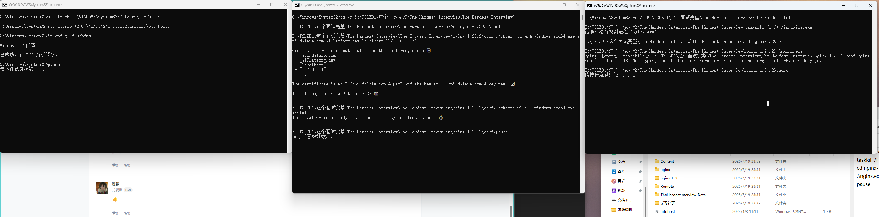This screenshot has height=217, width=879.
Task: Open system menu of the ipconfig cmd window
Action: 4,5
